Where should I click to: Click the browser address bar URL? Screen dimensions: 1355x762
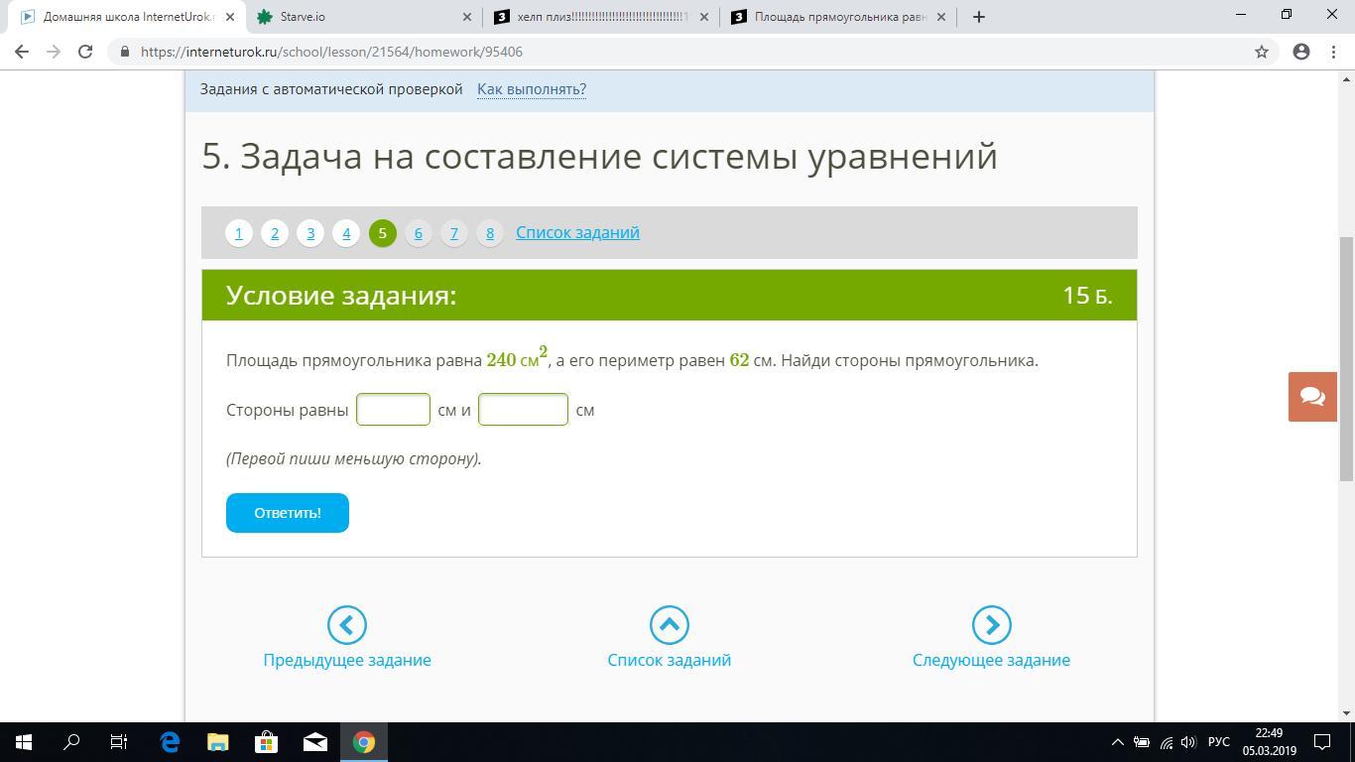coord(331,52)
